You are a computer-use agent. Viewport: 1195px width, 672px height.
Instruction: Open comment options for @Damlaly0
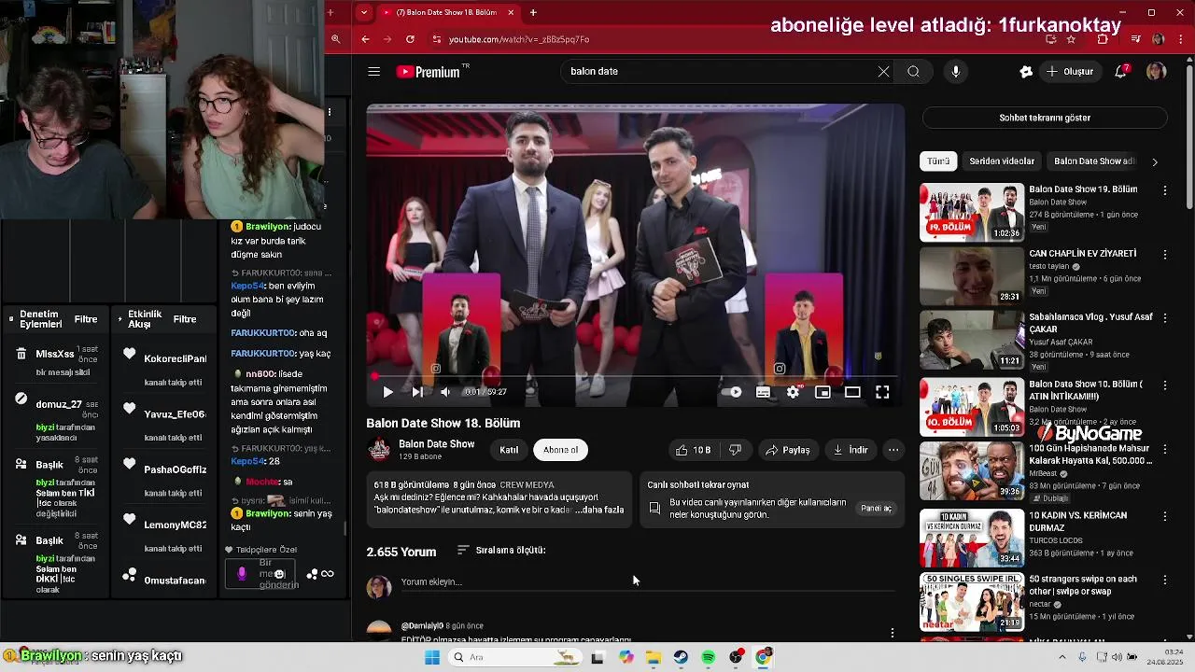coord(893,633)
